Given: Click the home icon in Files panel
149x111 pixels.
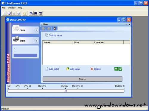Looking at the screenshot, I should 54,28.
